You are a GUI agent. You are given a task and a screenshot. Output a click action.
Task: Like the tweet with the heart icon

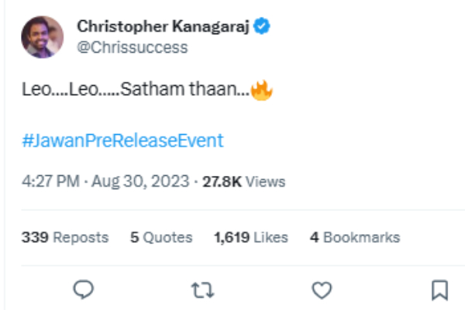(x=321, y=290)
